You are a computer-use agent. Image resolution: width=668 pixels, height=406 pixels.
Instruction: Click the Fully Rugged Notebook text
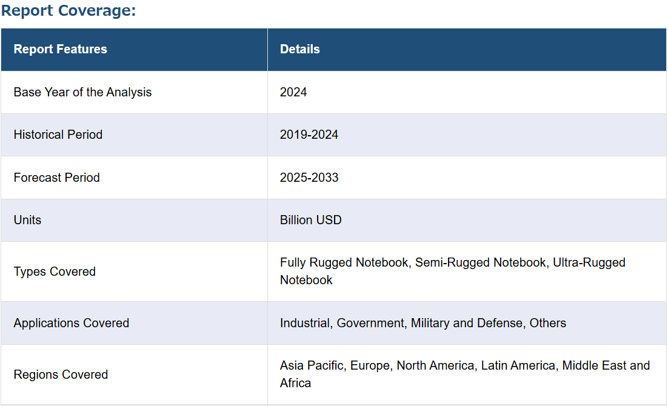[x=344, y=262]
